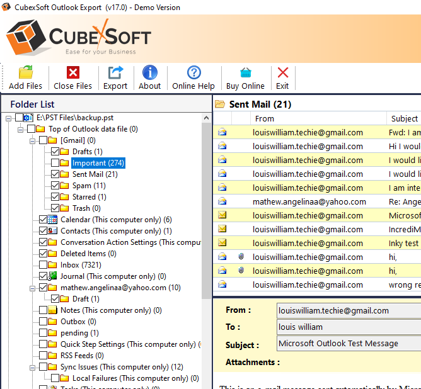The width and height of the screenshot is (421, 389).
Task: Click the Outlook PST file icon
Action: click(x=28, y=118)
